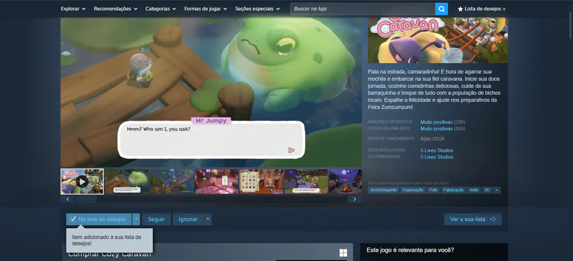Click the blue search magnifier icon
The height and width of the screenshot is (261, 573).
(441, 9)
